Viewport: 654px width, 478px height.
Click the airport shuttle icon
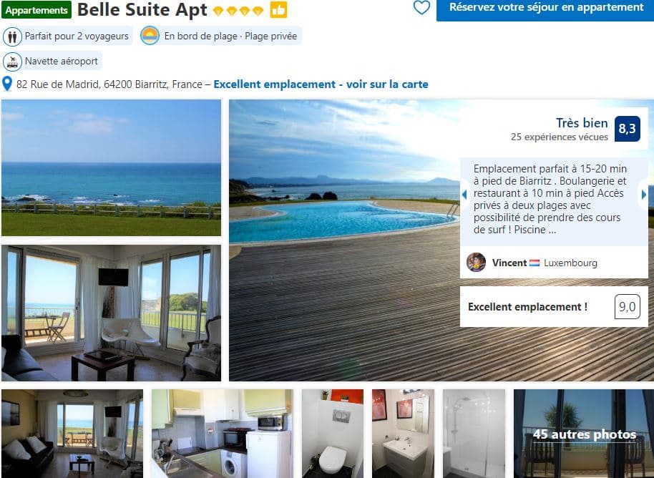tap(12, 62)
